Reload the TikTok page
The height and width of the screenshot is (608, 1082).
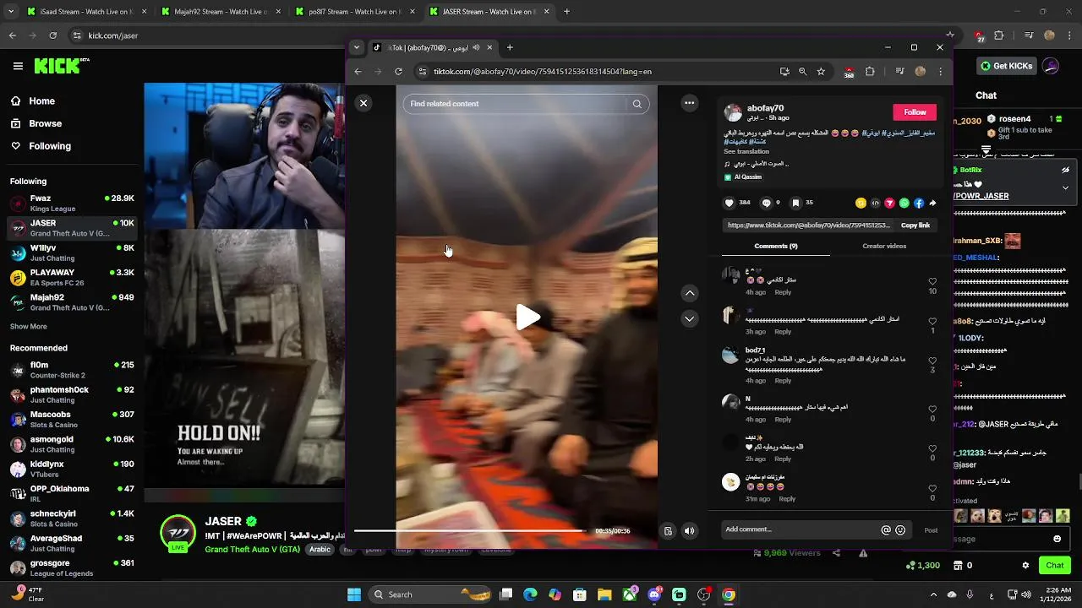click(398, 72)
